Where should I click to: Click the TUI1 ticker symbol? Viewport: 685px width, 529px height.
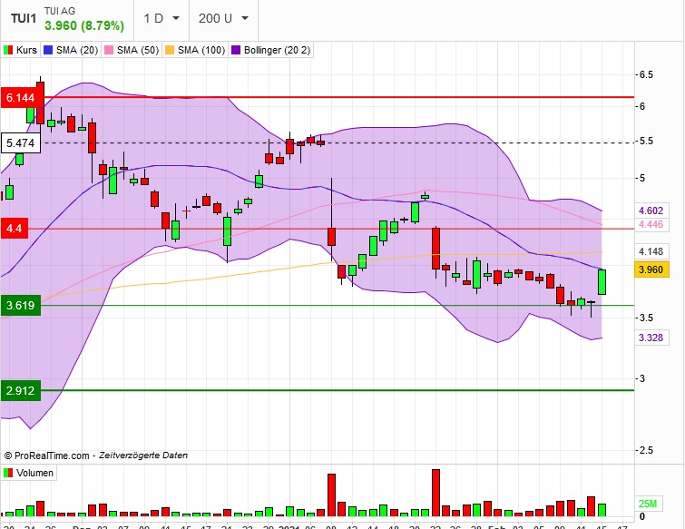point(24,19)
